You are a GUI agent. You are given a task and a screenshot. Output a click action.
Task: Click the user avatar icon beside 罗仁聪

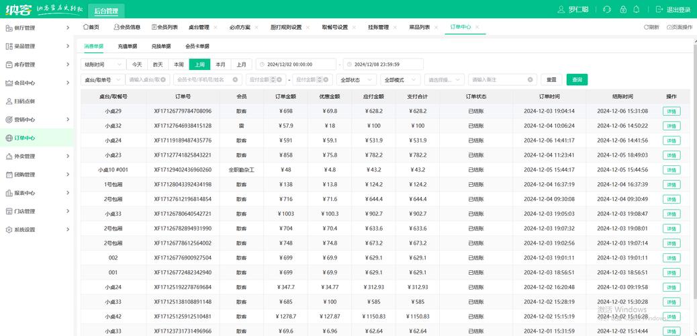pyautogui.click(x=562, y=9)
